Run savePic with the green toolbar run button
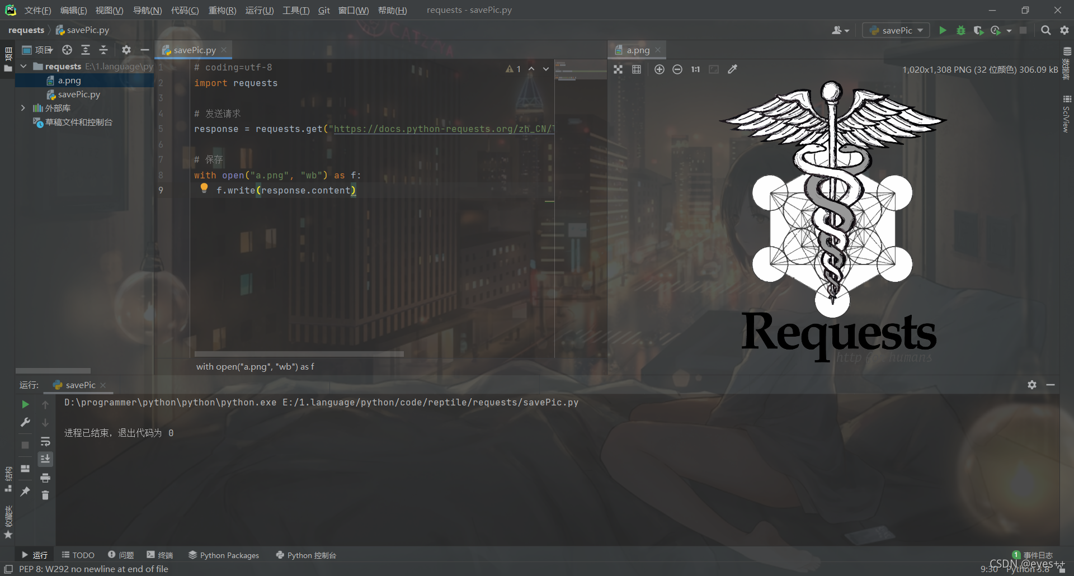Viewport: 1074px width, 576px height. pyautogui.click(x=943, y=30)
